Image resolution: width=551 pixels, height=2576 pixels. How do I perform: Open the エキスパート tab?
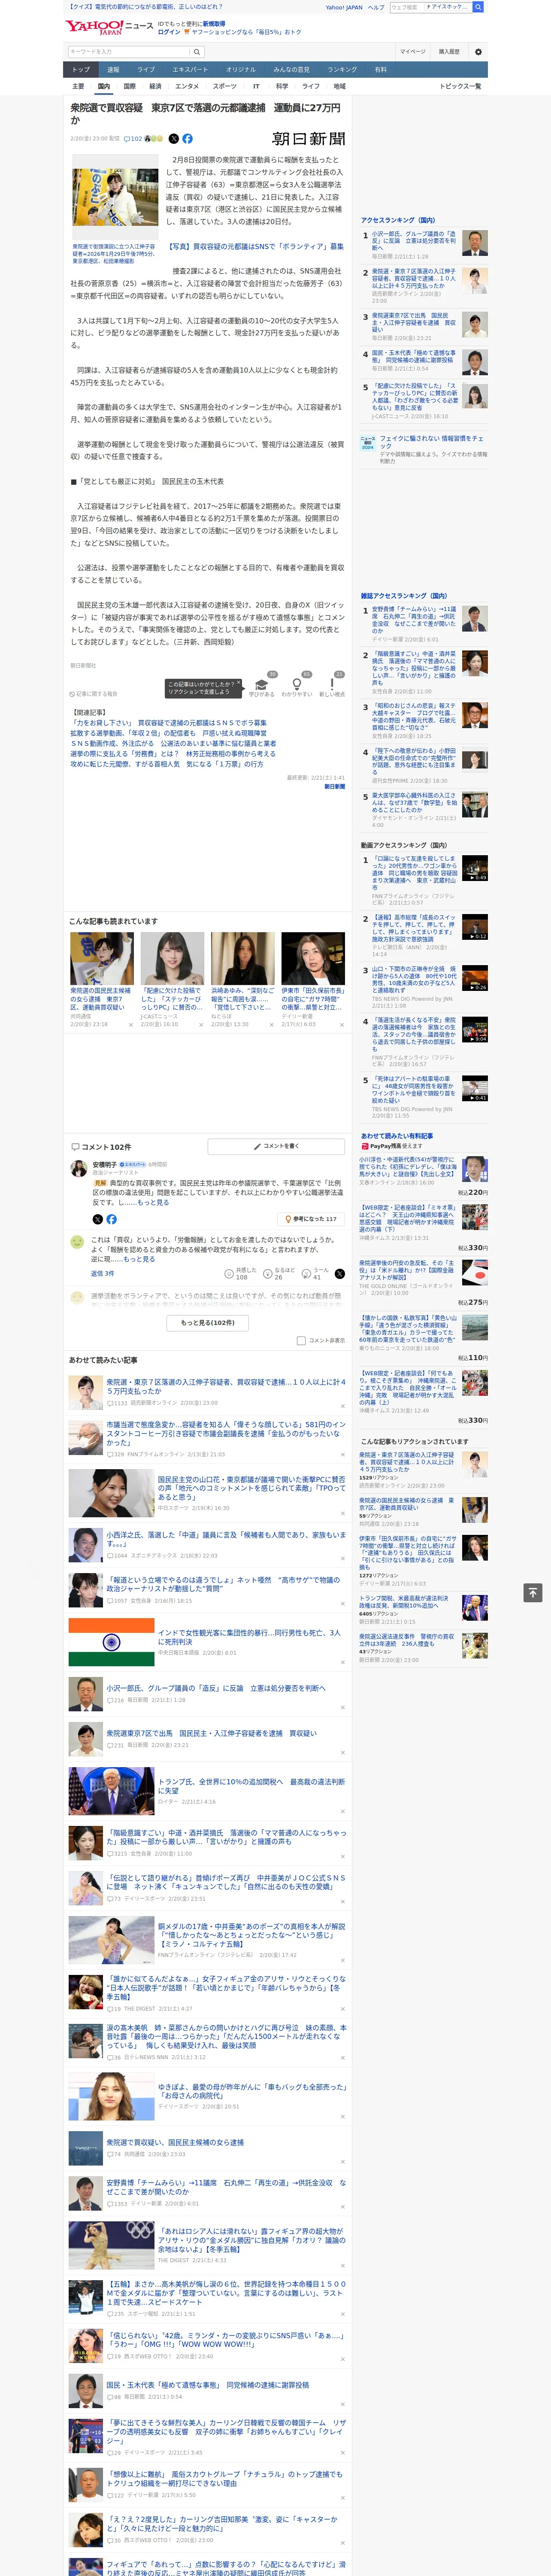pos(190,69)
